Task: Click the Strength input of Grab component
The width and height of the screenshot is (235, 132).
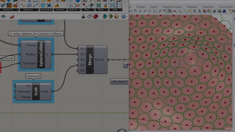Action: click(x=24, y=91)
